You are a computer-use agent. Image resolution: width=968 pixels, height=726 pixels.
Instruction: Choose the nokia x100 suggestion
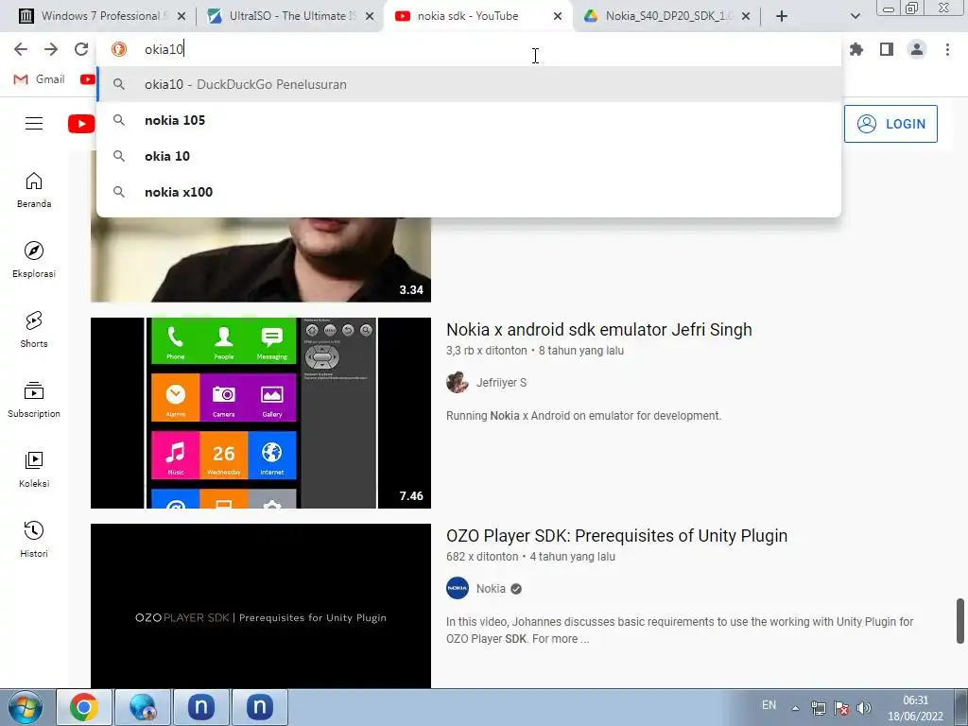(x=469, y=192)
